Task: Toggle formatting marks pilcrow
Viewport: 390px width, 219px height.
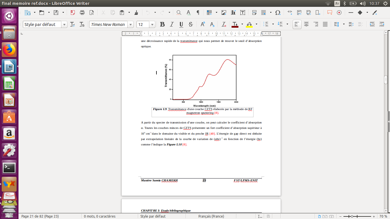Action: 198,13
